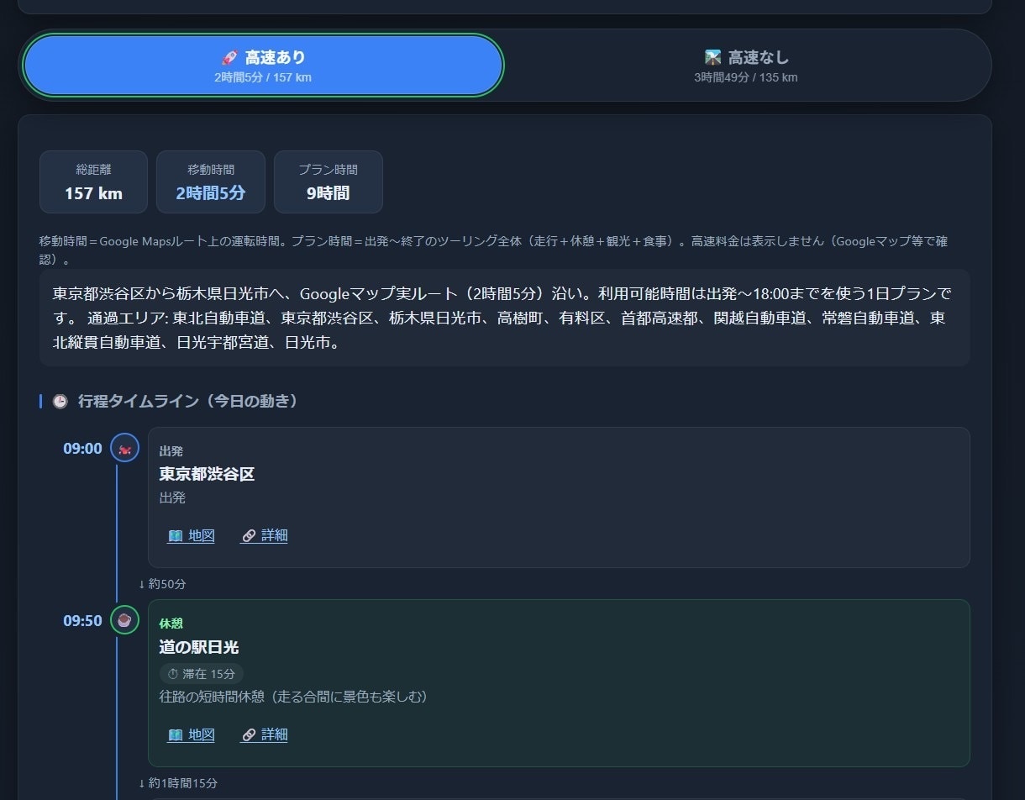The image size is (1025, 800).
Task: Open 詳細 link for 道の駅日光
Action: [264, 734]
